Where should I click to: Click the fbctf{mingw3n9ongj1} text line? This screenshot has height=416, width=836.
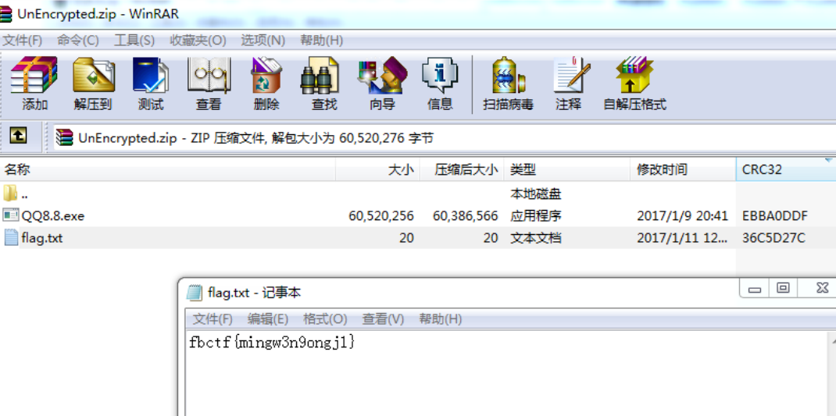tap(272, 342)
